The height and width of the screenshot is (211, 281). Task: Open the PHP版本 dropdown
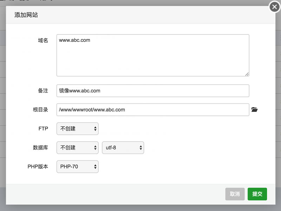(x=77, y=167)
